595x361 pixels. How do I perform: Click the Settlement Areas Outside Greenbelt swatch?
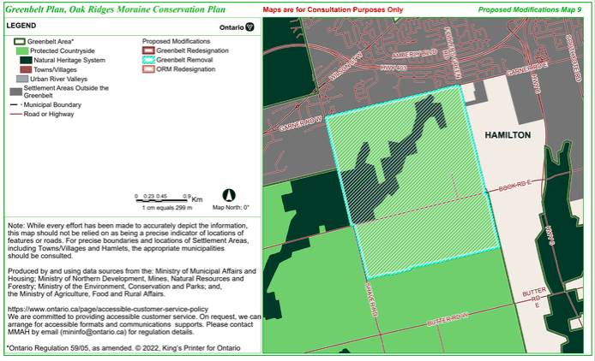[x=15, y=92]
